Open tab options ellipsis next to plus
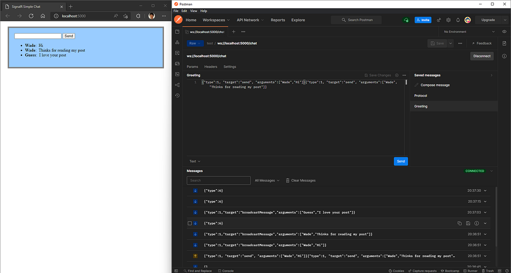The height and width of the screenshot is (273, 511). [243, 32]
